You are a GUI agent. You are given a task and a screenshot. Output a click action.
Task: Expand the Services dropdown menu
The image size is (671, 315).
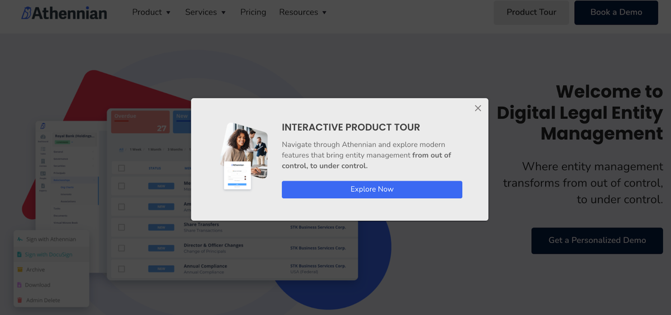(206, 12)
